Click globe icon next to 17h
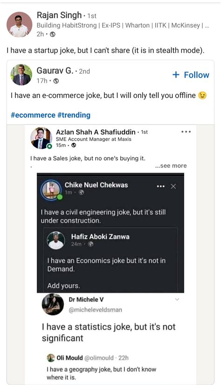This screenshot has height=385, width=221. pos(56,81)
